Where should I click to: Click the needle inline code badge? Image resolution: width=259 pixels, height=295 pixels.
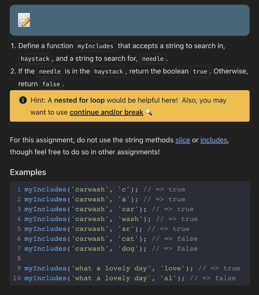tap(153, 58)
